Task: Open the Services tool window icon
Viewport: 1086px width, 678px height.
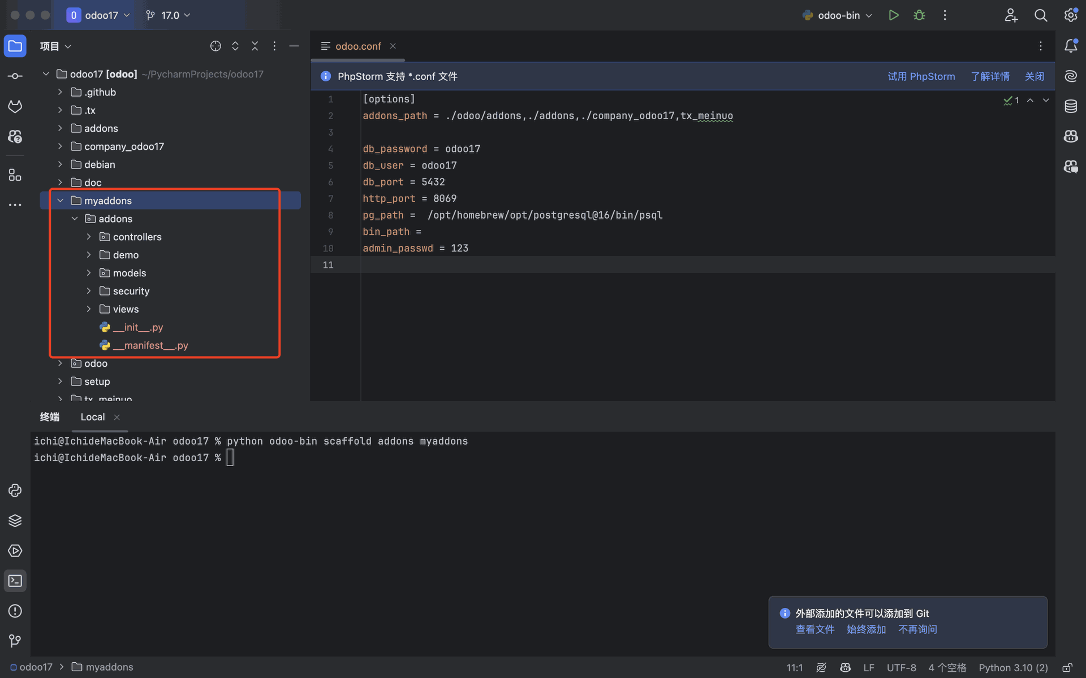Action: (x=15, y=551)
